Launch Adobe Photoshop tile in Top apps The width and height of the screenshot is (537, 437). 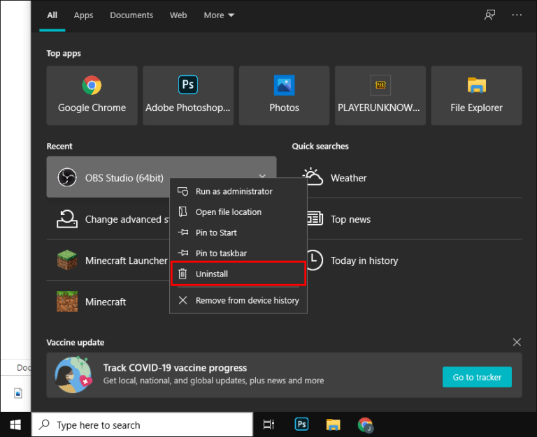tap(188, 96)
